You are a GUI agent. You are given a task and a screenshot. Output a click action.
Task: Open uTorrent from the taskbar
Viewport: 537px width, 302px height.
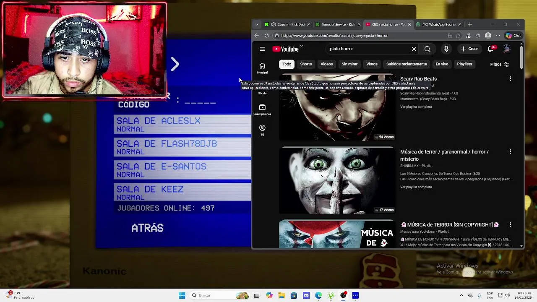(331, 295)
